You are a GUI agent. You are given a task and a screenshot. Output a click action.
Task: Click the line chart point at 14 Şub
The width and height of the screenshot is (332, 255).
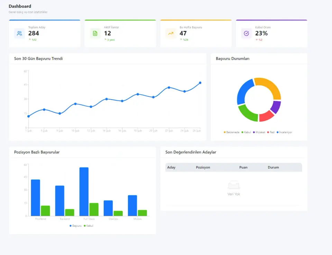click(x=107, y=99)
